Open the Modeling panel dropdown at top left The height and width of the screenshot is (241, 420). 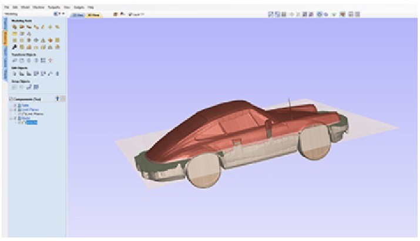pos(55,13)
